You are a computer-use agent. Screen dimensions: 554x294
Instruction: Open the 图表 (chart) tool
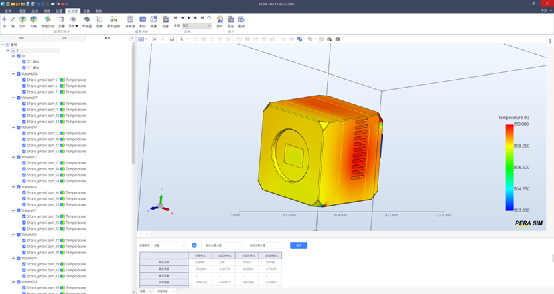tap(99, 21)
